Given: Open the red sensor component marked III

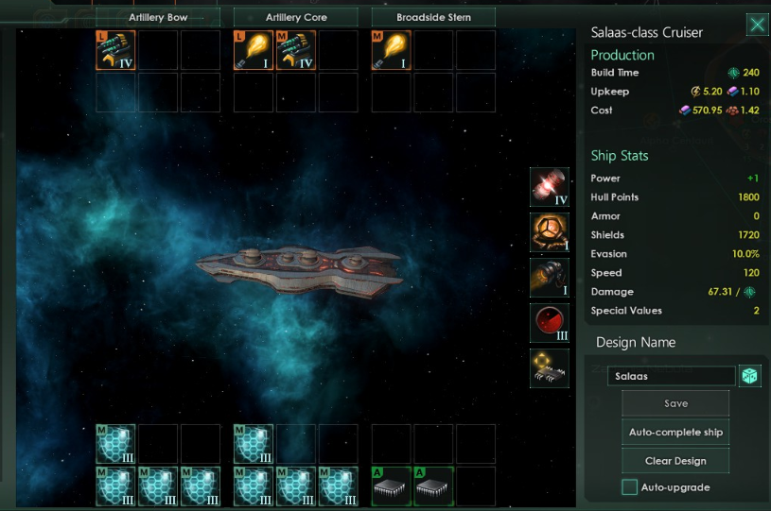Looking at the screenshot, I should click(x=550, y=323).
